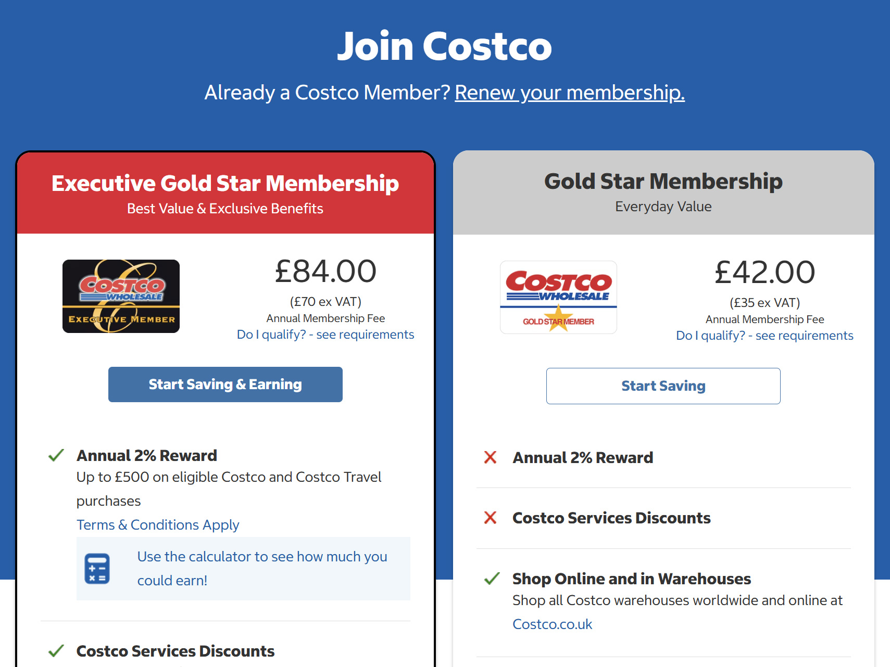
Task: Open the earnings calculator link
Action: tap(262, 568)
